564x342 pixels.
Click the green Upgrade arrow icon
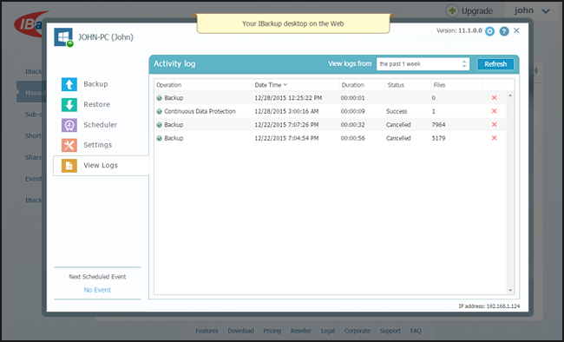pos(452,10)
